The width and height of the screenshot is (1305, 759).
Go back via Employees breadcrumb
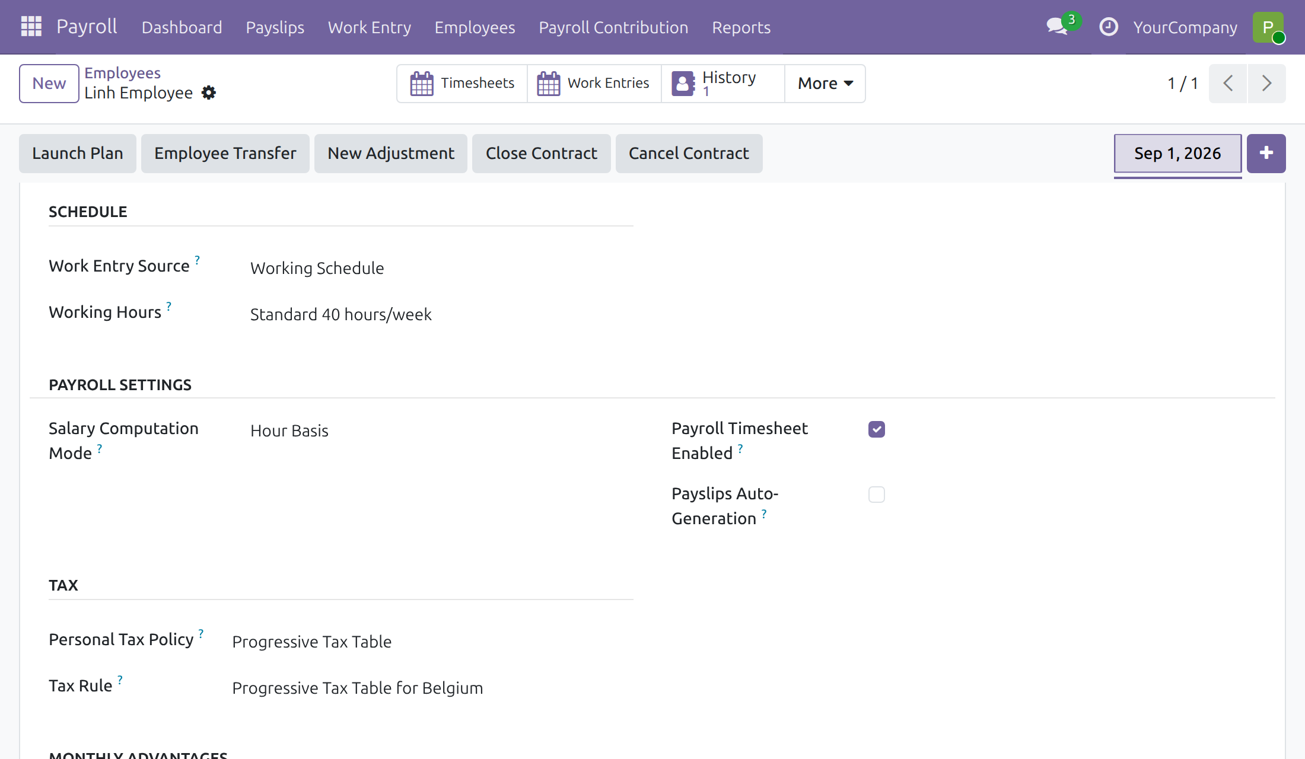pos(122,73)
